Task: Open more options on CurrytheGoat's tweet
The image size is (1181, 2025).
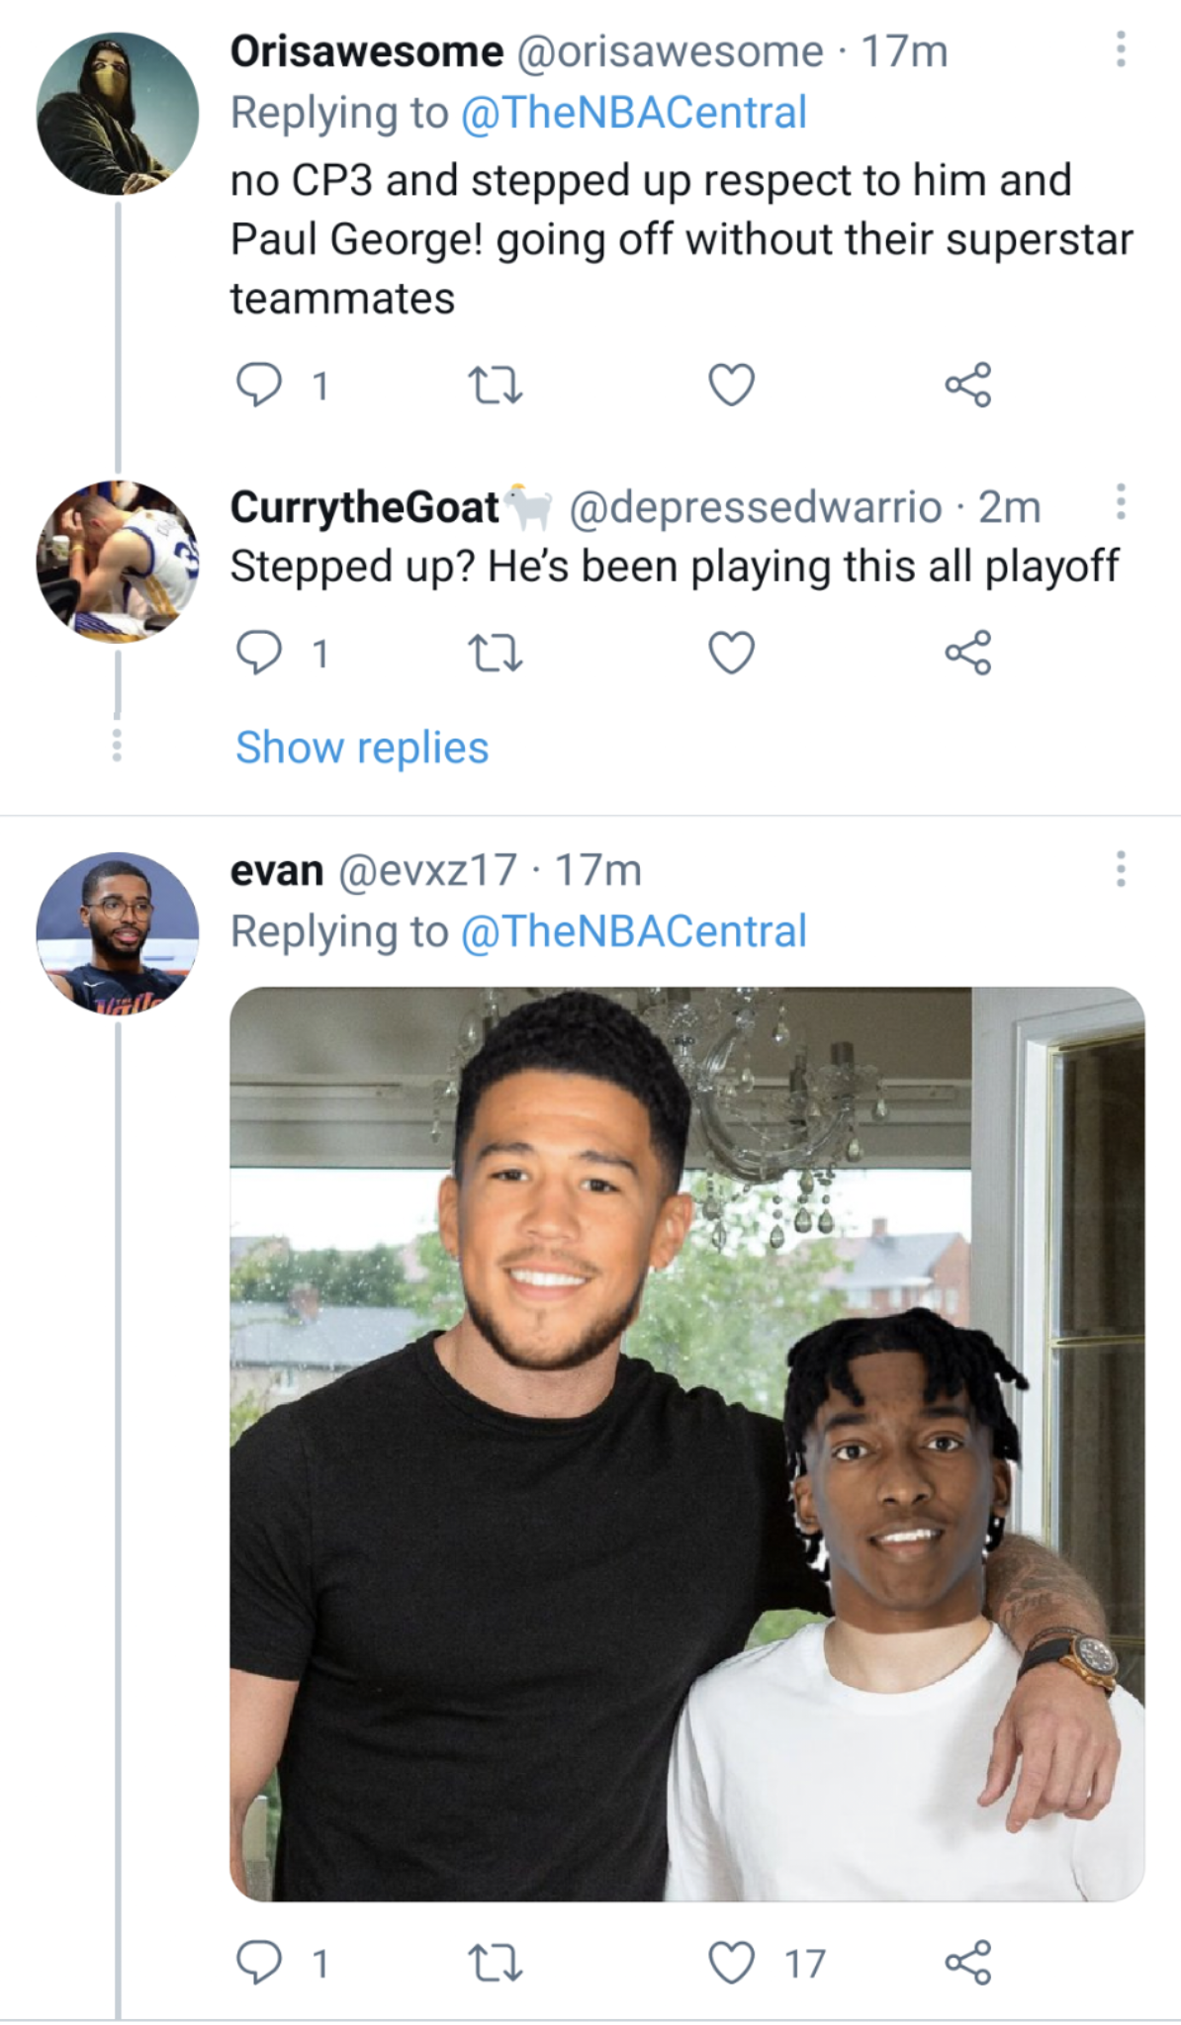Action: point(1120,502)
